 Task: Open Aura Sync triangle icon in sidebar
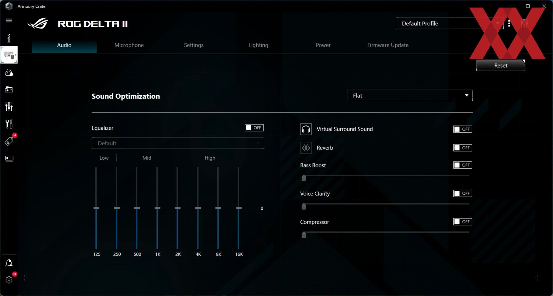click(9, 72)
